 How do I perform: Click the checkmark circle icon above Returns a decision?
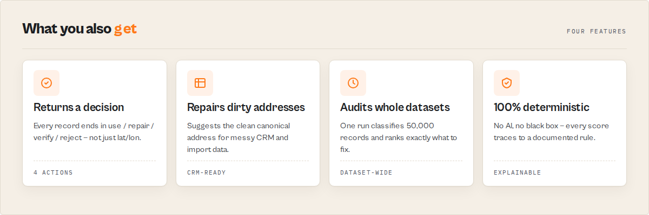(47, 83)
